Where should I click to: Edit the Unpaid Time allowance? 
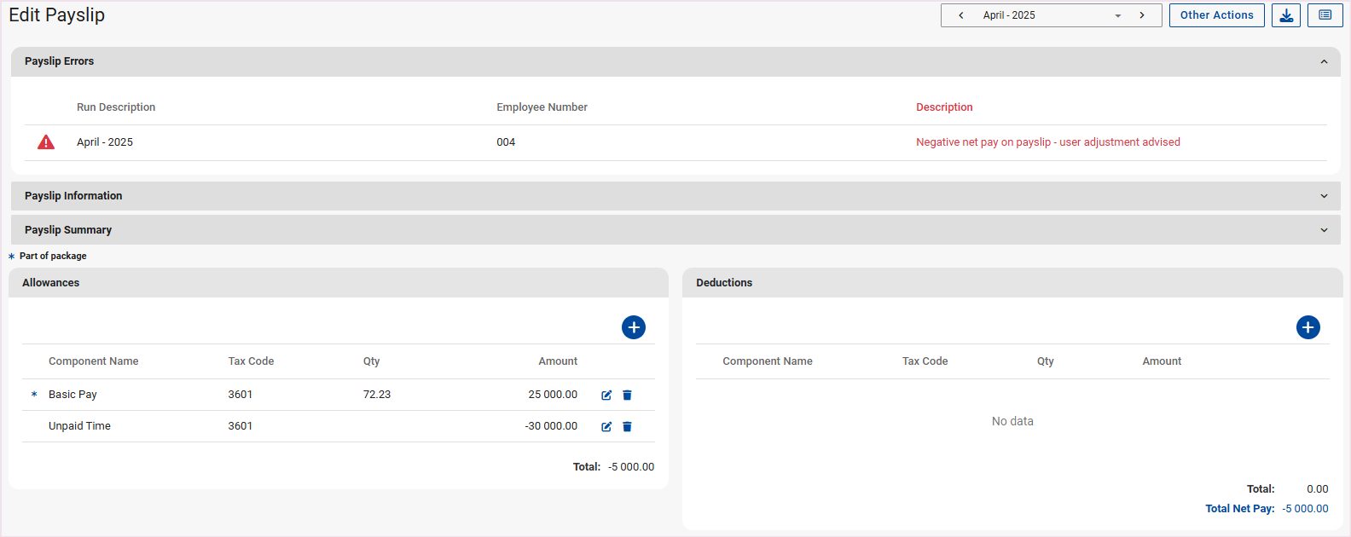pyautogui.click(x=606, y=427)
